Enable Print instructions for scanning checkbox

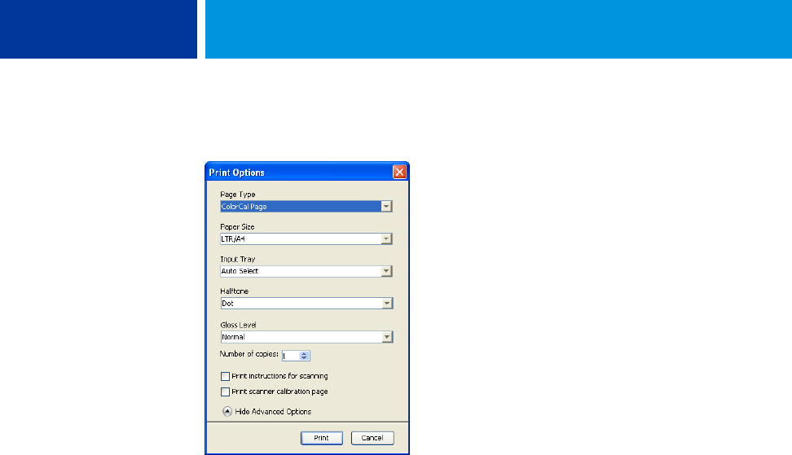pyautogui.click(x=225, y=376)
